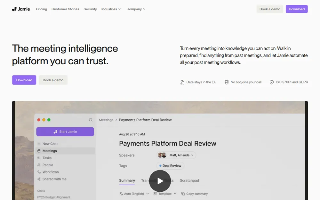Click the plus icon beside New Chat
This screenshot has height=200, width=320.
pyautogui.click(x=39, y=144)
